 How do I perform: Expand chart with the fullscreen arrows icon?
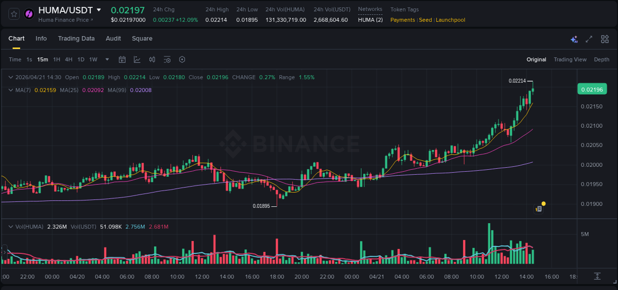point(589,39)
